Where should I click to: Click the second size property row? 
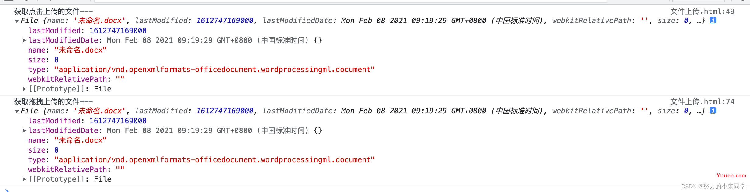(43, 150)
